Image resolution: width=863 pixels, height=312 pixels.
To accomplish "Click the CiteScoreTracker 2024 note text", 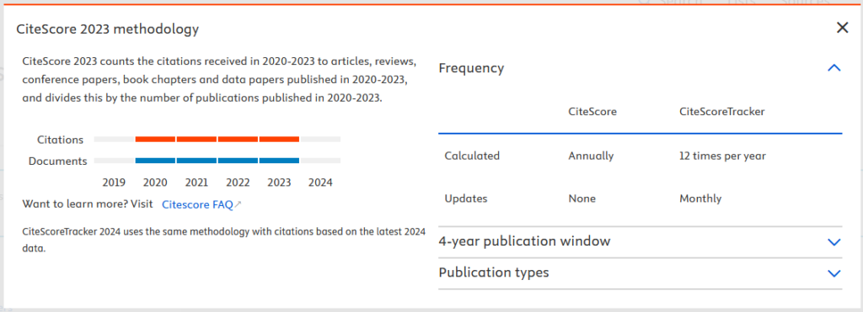I will click(224, 240).
